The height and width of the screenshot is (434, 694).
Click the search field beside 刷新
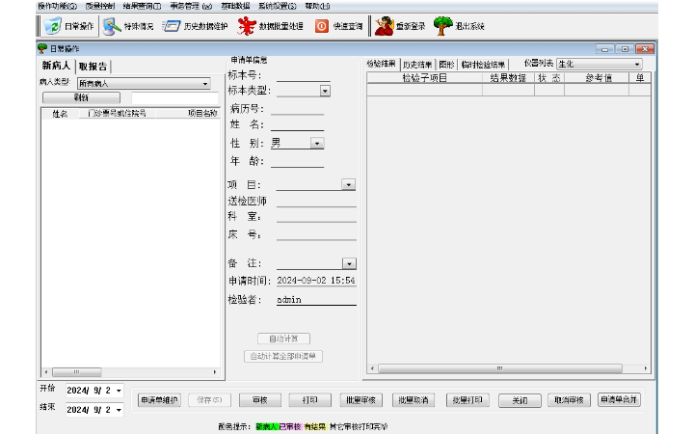click(x=174, y=97)
